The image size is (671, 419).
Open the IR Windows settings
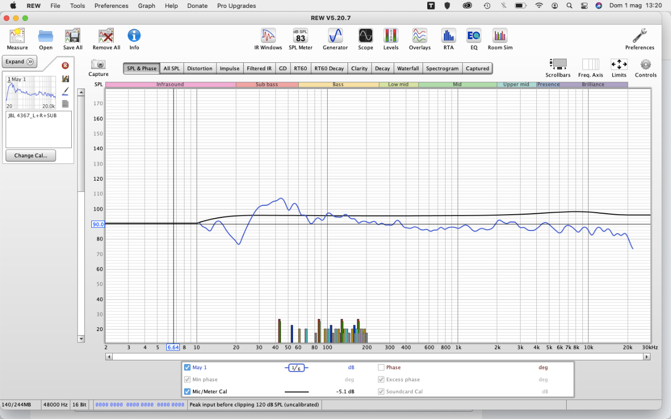pos(268,39)
